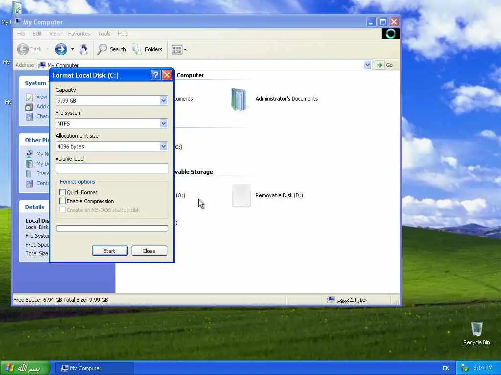
Task: Enable the Quick Format checkbox
Action: tap(62, 192)
